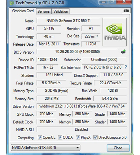The height and width of the screenshot is (155, 140).
Task: Click the GPU Clock field 700 MHz
Action: click(x=46, y=114)
